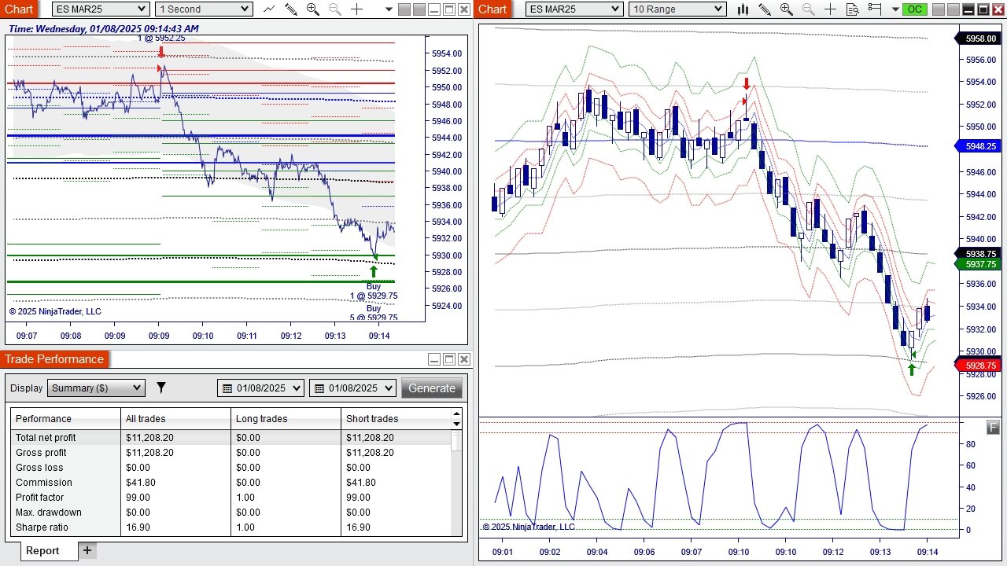Click the performance table scrollbar thumb

[x=456, y=440]
